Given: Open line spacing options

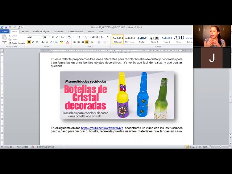Looking at the screenshot, I should pos(92,42).
